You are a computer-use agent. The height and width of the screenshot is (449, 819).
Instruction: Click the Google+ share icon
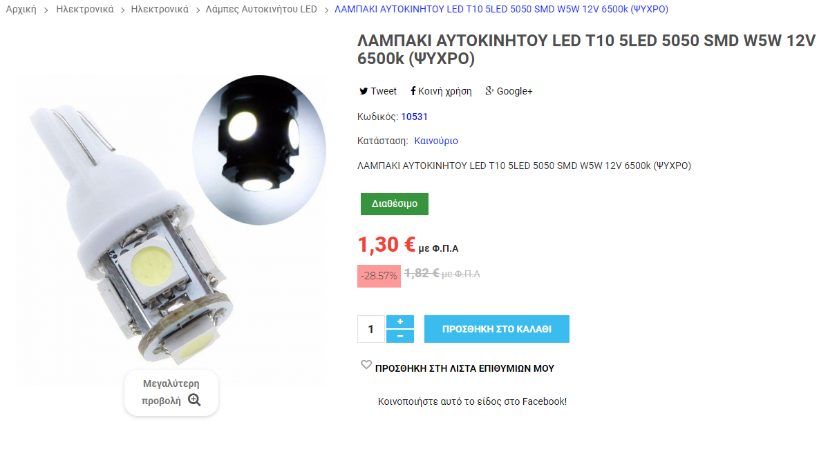489,91
